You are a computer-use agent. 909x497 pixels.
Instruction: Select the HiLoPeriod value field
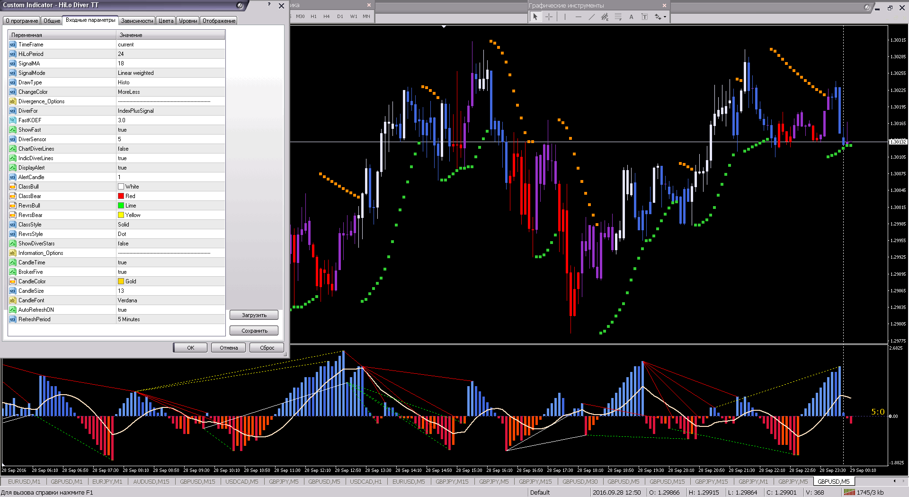pos(170,54)
